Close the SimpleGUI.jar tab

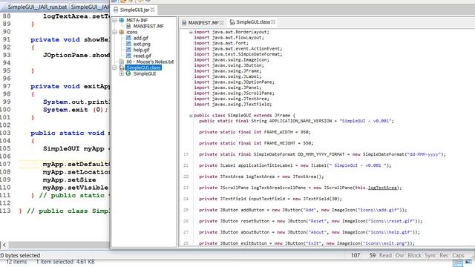[x=153, y=10]
